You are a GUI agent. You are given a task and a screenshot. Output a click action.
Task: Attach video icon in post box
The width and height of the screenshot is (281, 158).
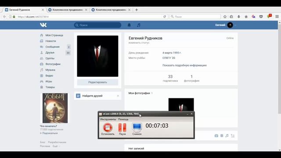[222, 136]
